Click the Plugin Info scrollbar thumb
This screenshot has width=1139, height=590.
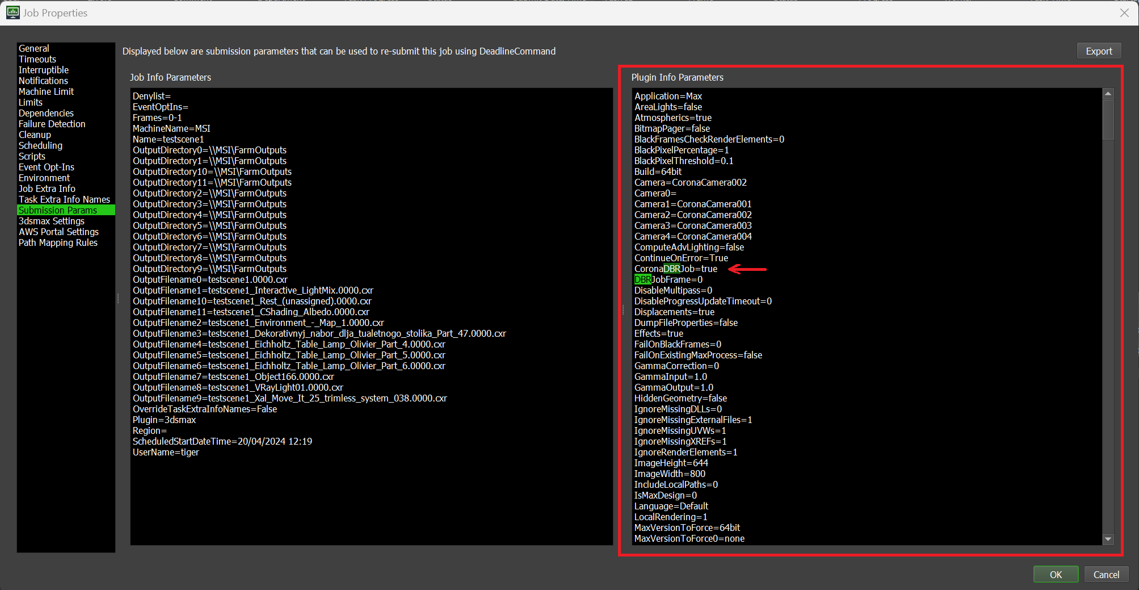tap(1108, 120)
